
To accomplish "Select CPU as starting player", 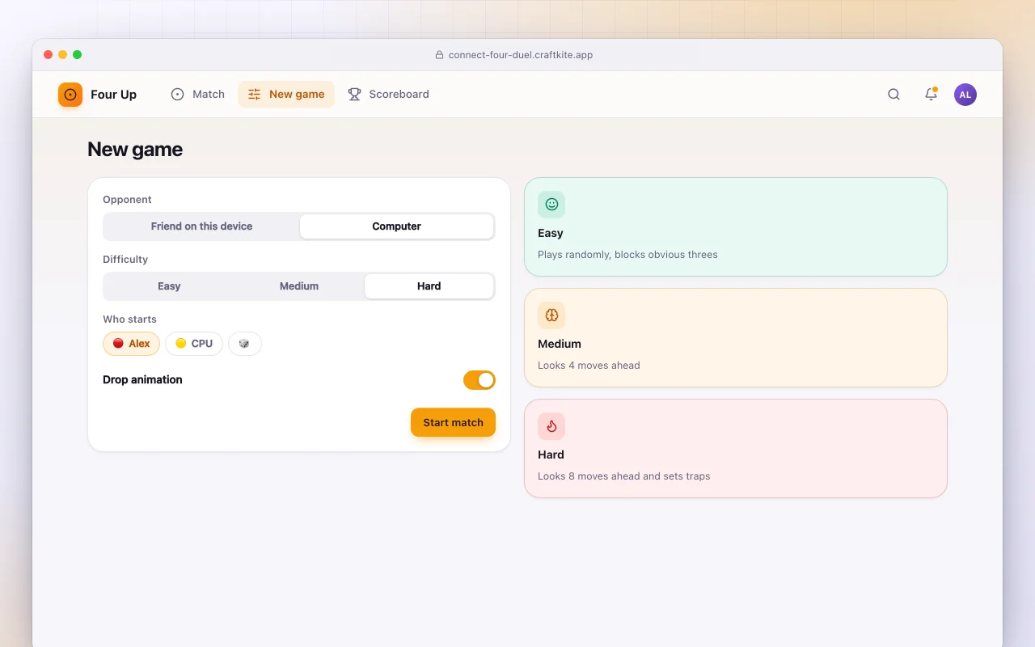I will [194, 344].
